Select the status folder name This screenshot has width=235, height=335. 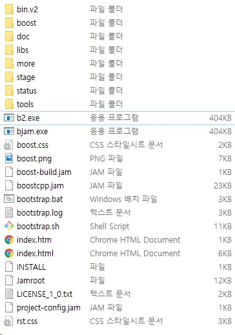coord(27,91)
